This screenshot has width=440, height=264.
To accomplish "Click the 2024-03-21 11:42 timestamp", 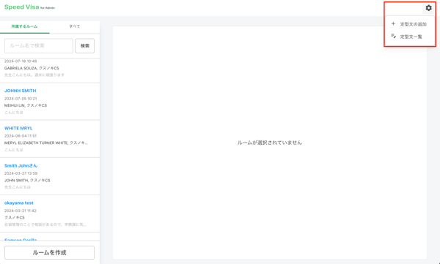I will [21, 211].
